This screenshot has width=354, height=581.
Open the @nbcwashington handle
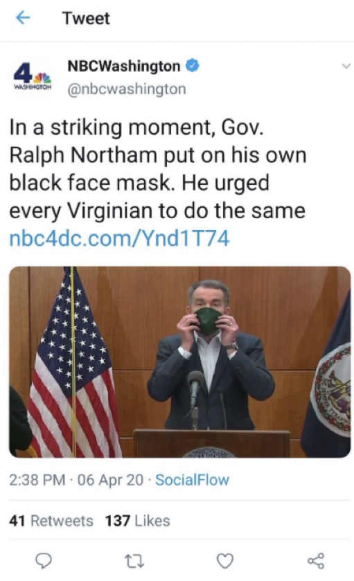[x=126, y=89]
